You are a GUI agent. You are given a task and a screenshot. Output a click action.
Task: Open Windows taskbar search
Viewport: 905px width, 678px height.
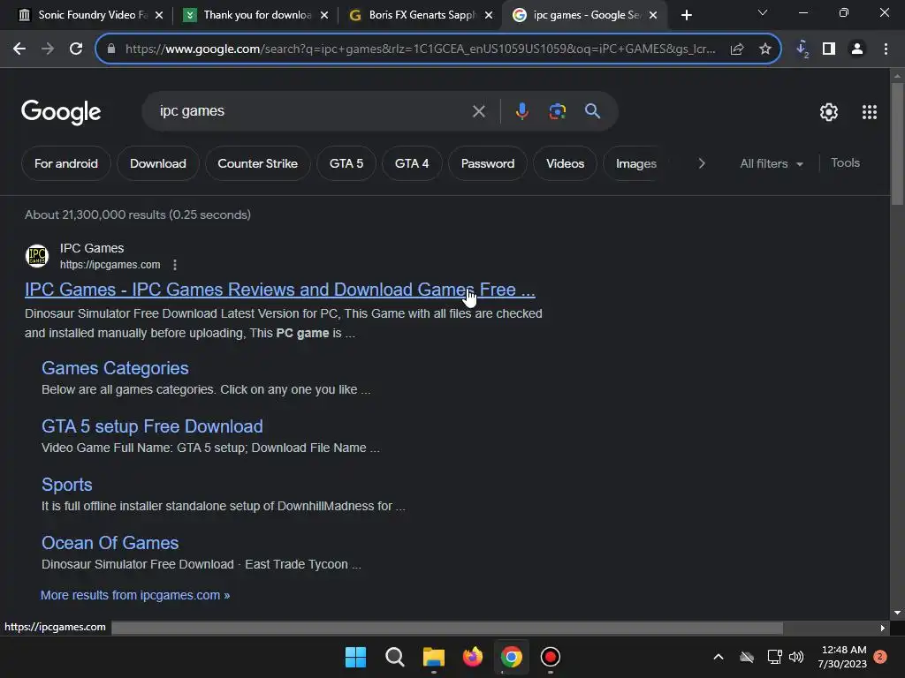(395, 657)
